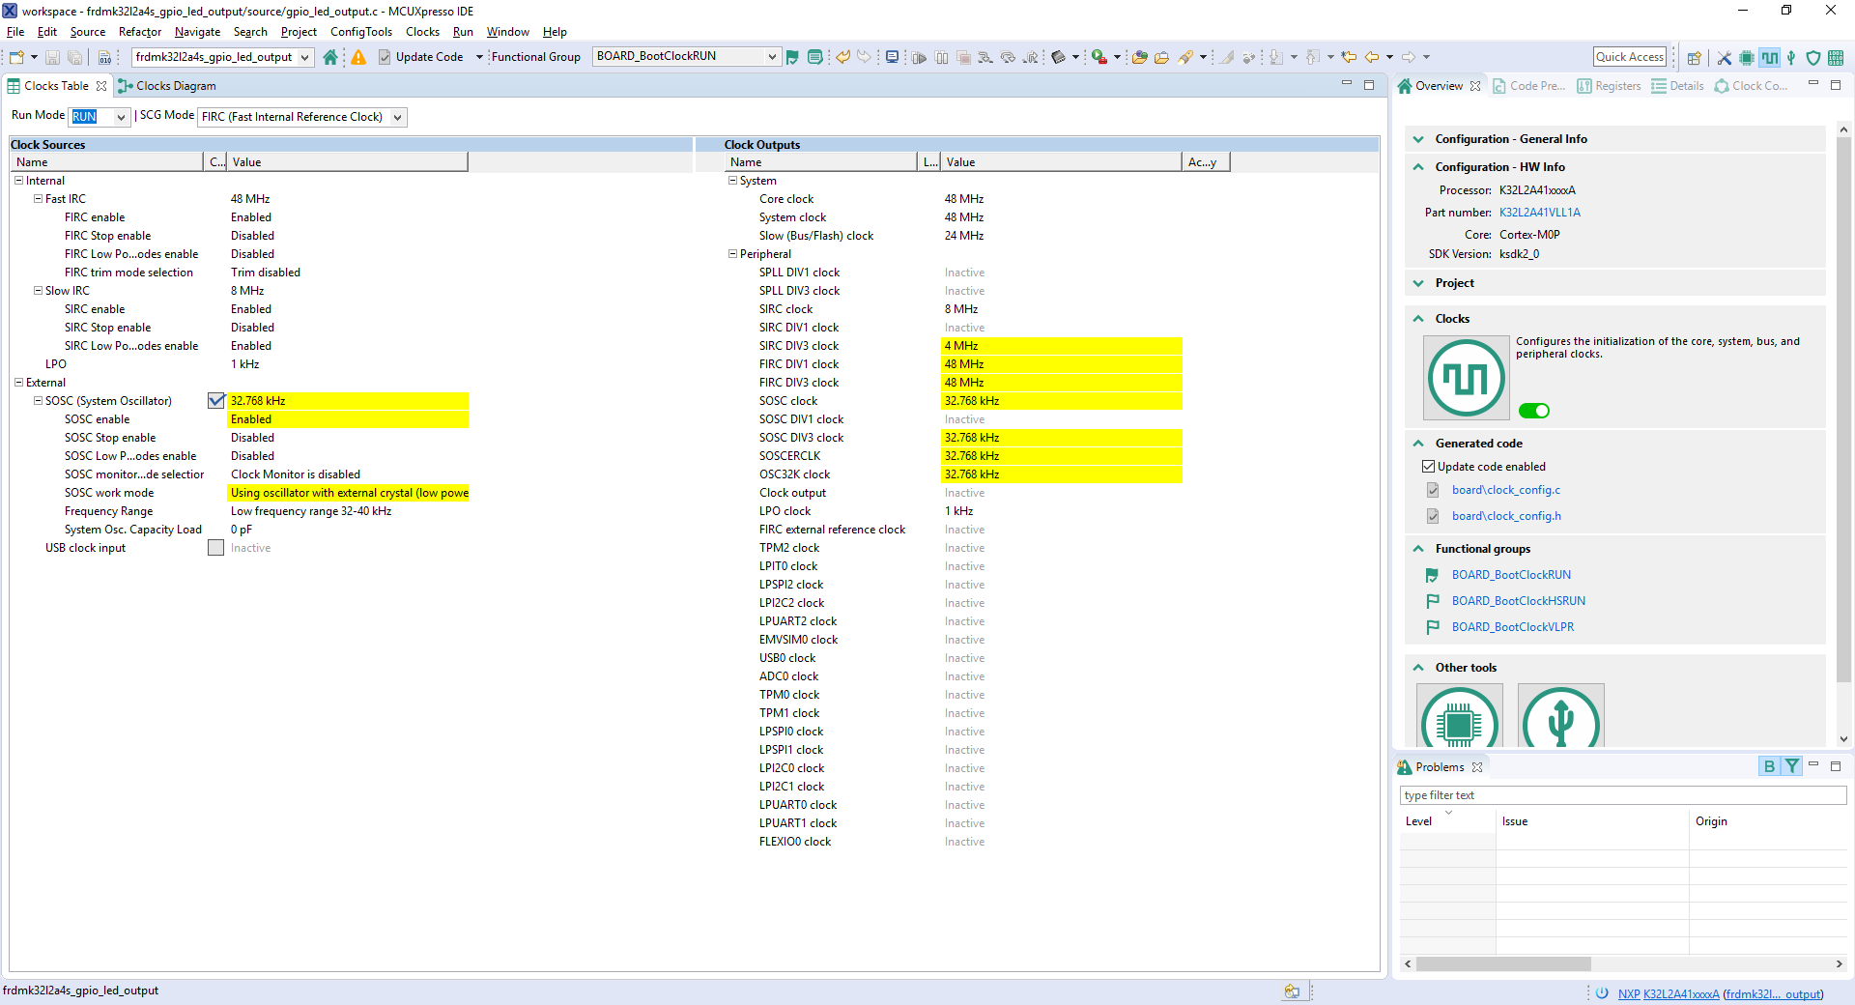
Task: Click the large Clocks tool icon in Overview
Action: click(x=1466, y=377)
